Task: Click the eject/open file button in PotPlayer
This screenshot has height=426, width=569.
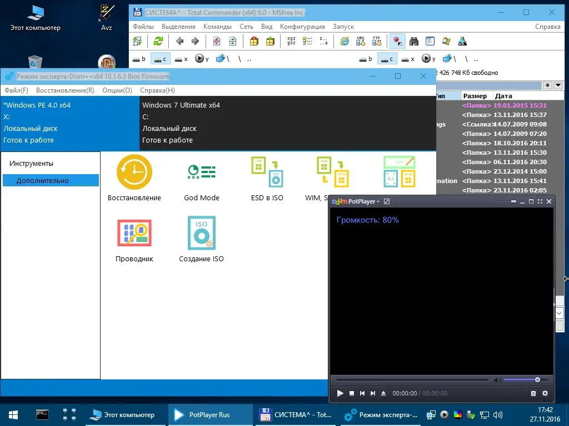Action: pyautogui.click(x=383, y=393)
